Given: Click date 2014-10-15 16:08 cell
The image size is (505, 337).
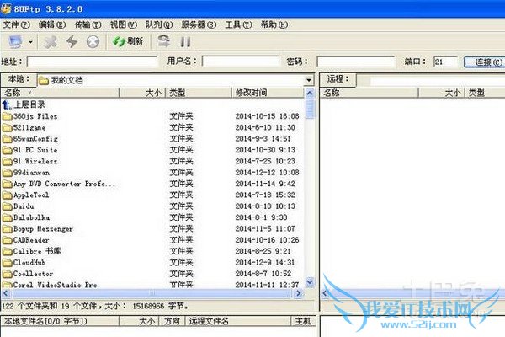Looking at the screenshot, I should (268, 116).
